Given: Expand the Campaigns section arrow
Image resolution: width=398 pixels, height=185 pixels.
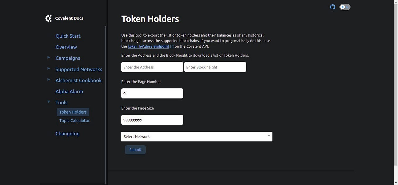Looking at the screenshot, I should click(x=49, y=57).
